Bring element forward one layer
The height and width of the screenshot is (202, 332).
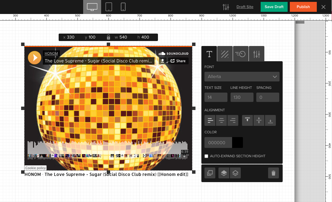click(224, 173)
